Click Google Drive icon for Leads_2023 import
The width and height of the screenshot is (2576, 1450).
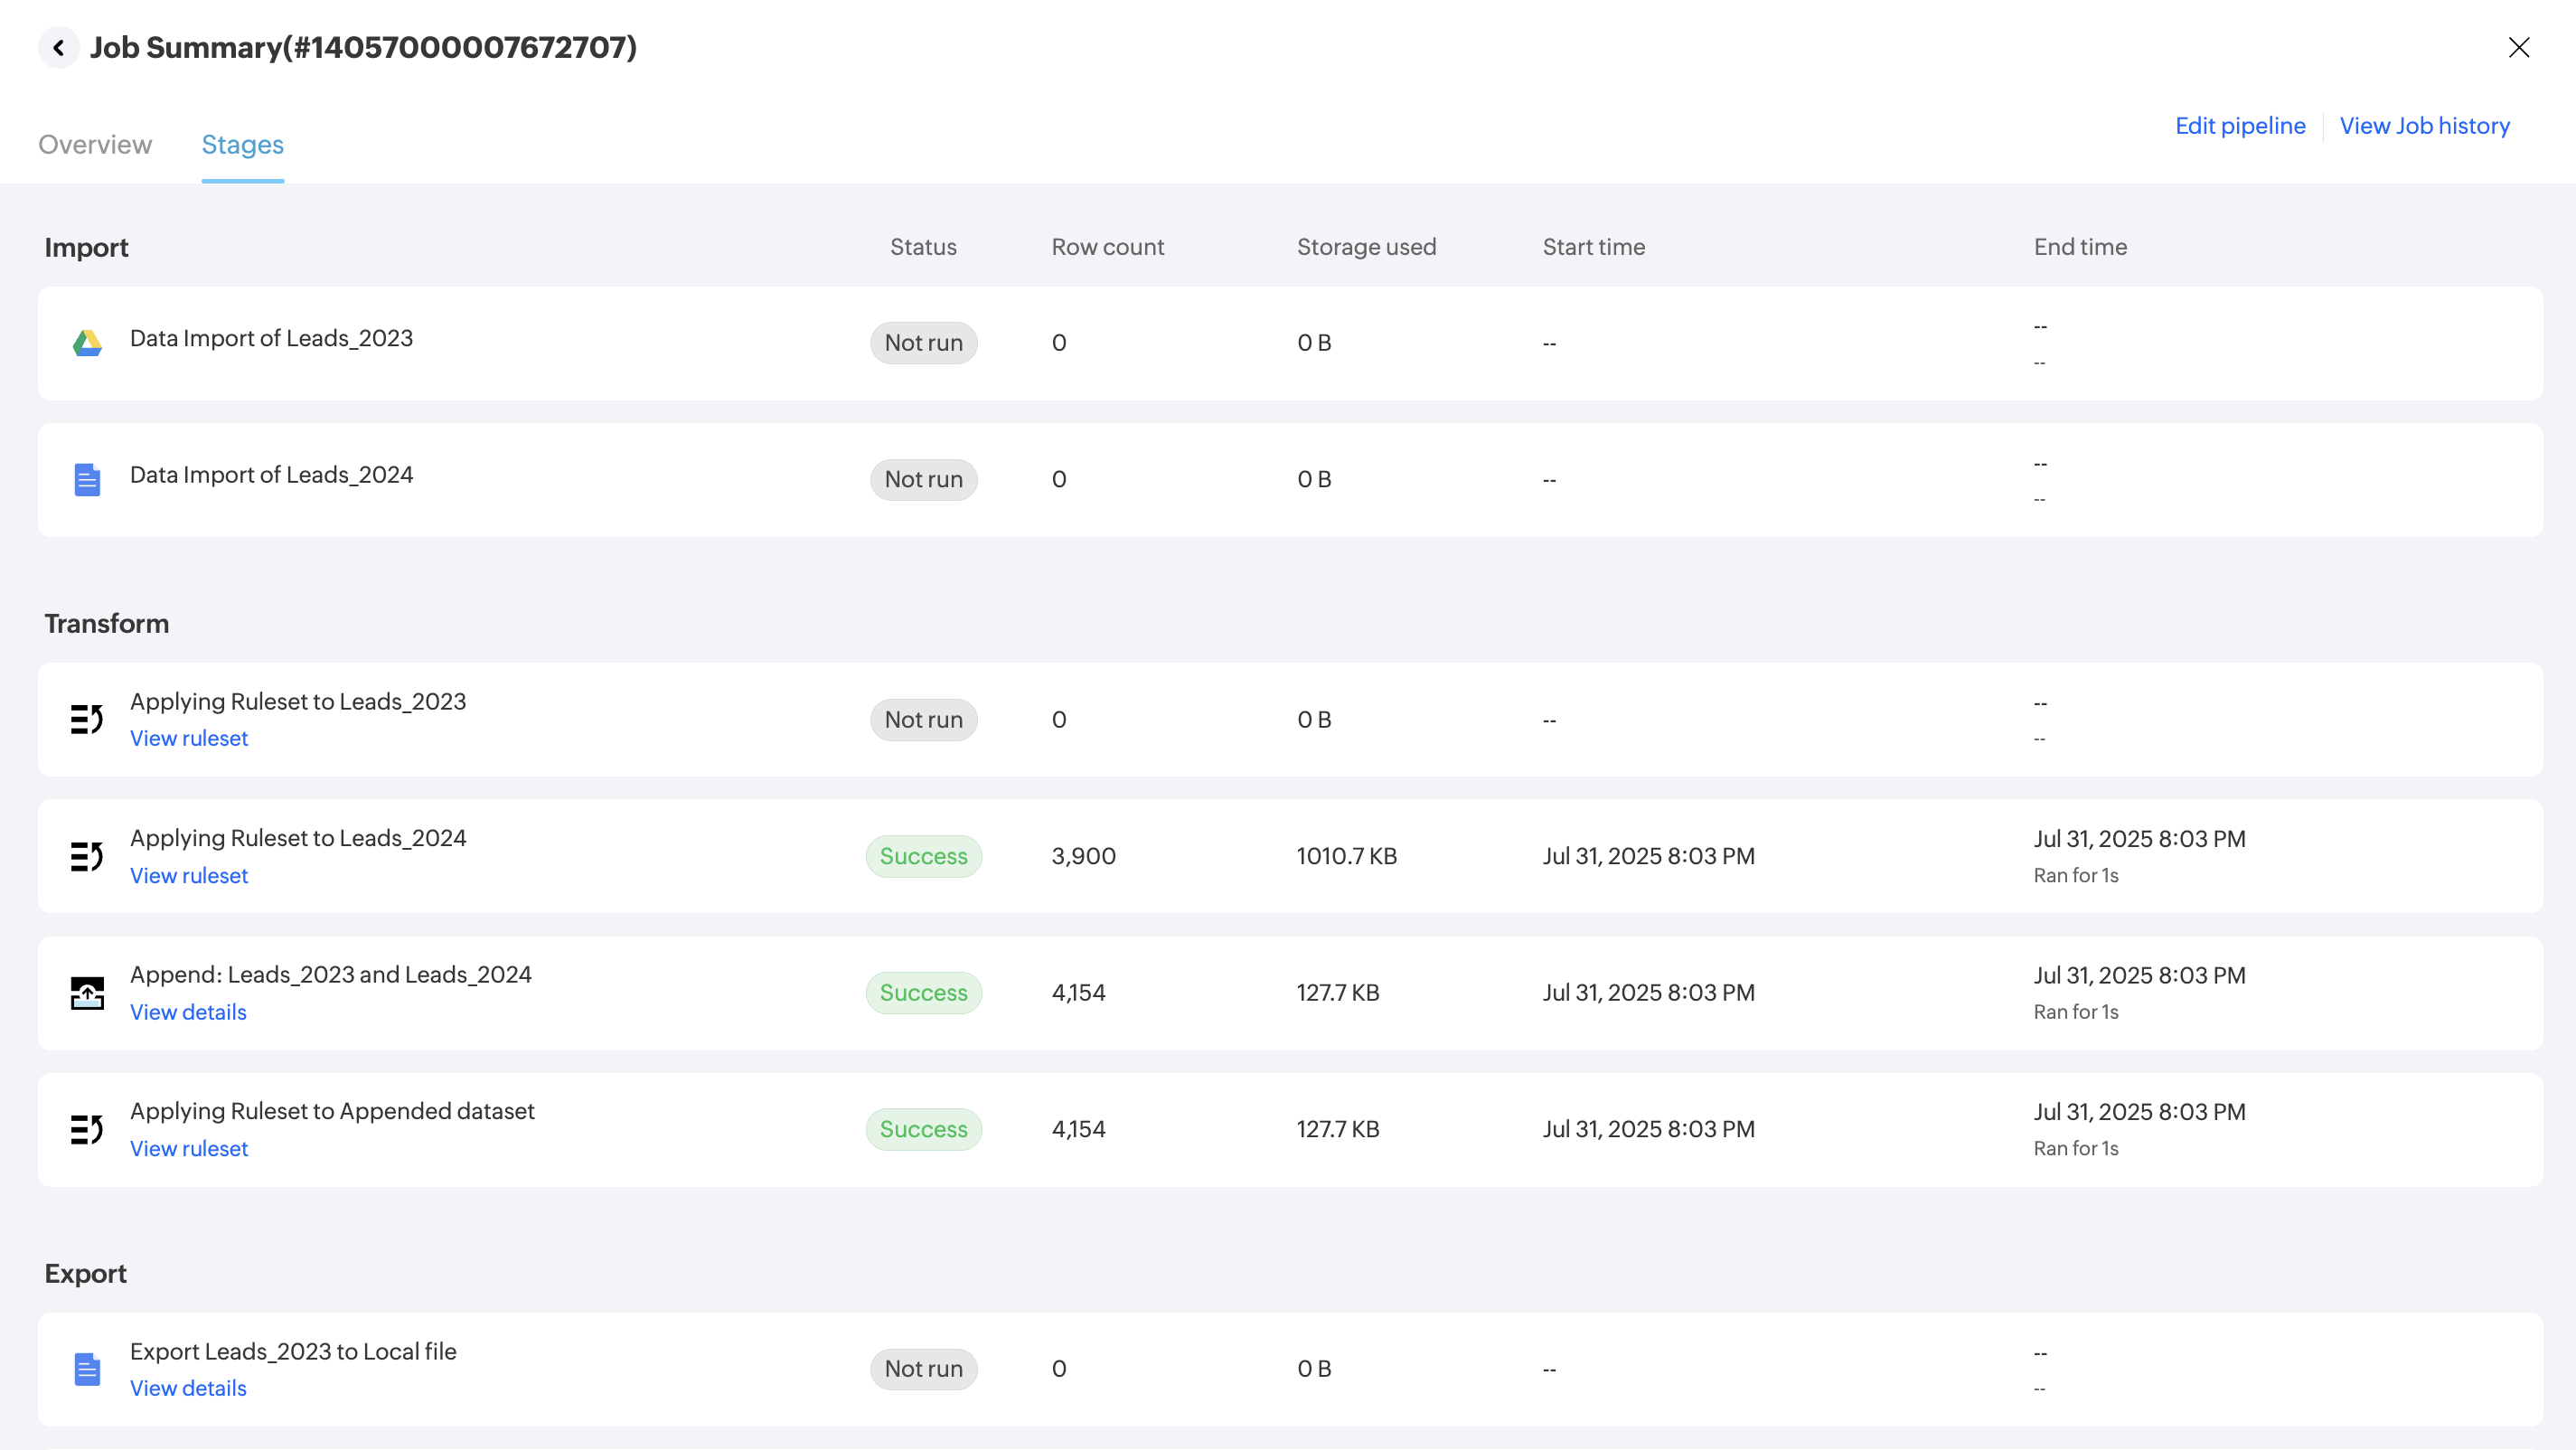point(87,343)
